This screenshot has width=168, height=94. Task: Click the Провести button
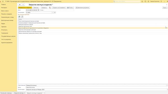[x=44, y=8]
